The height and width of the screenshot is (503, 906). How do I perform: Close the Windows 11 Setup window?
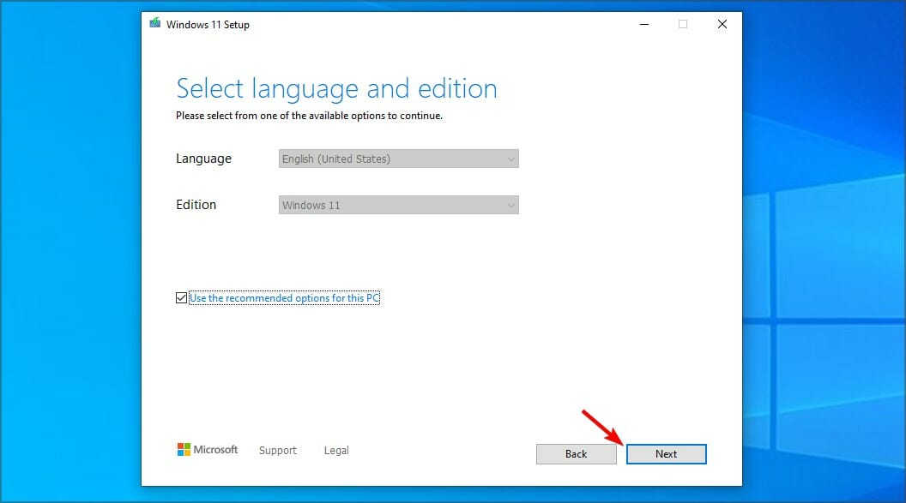point(722,24)
